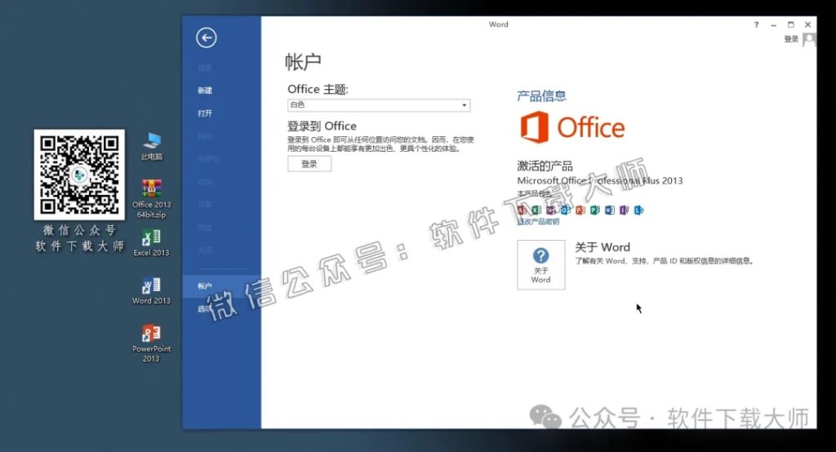Viewport: 836px width, 452px height.
Task: Select the Word 2013 desktop shortcut
Action: (x=151, y=291)
